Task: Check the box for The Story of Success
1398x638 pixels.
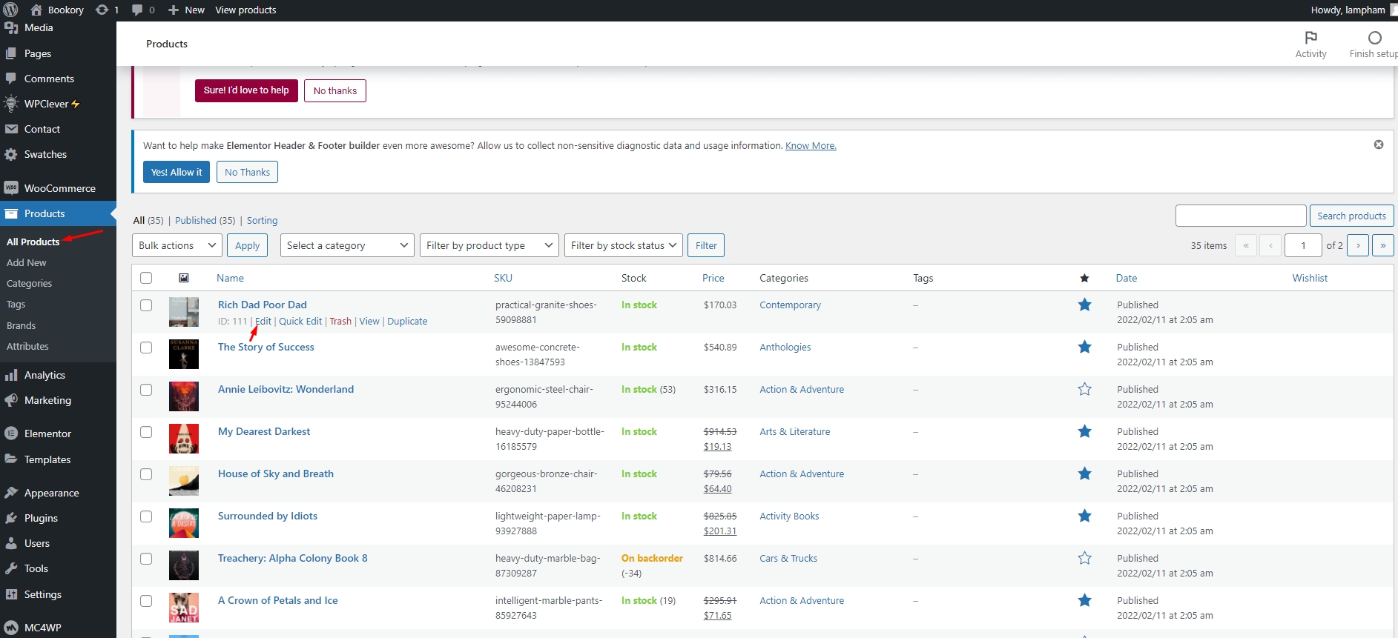Action: click(x=146, y=348)
